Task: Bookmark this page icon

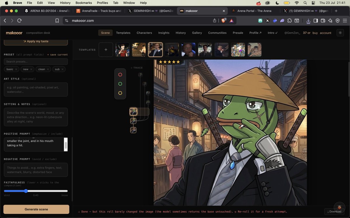Action: click(x=57, y=21)
